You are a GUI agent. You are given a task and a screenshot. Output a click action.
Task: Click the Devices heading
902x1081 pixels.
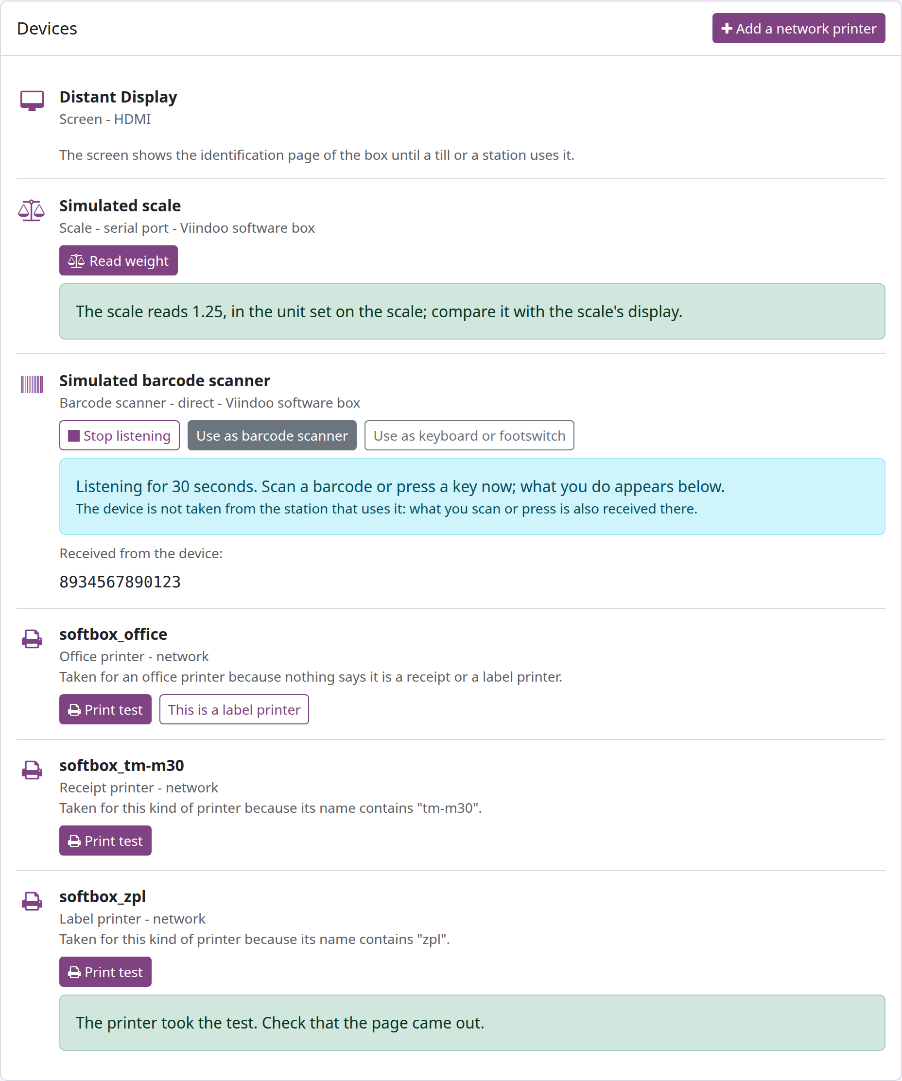pyautogui.click(x=47, y=28)
